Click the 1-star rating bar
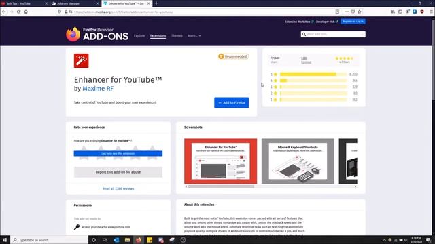 313,100
